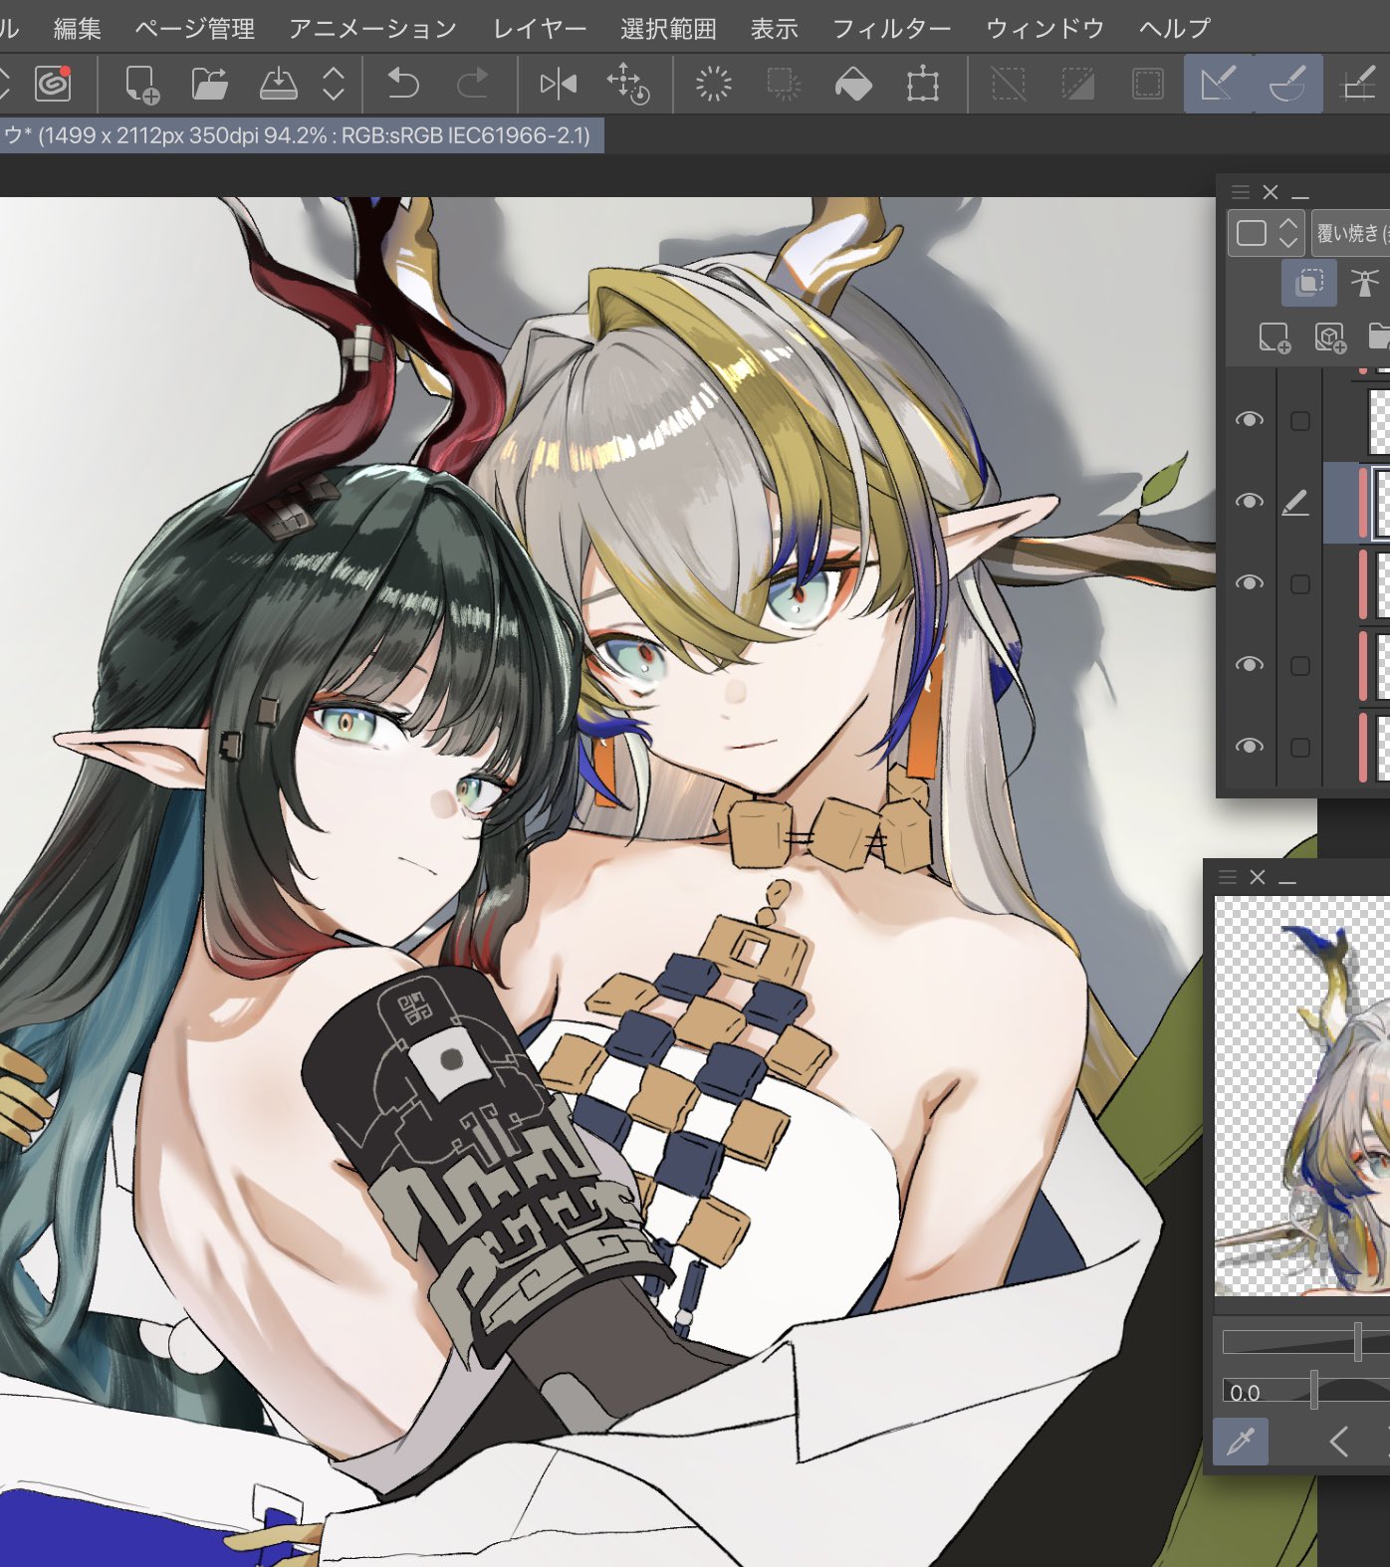
Task: Tick the checkbox of the layer directly below the selected layer
Action: (1299, 584)
